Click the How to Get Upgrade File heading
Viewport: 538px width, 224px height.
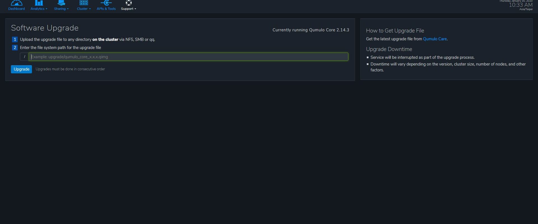coord(395,31)
